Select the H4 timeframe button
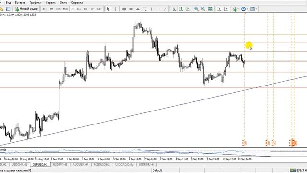 [x=79, y=9]
